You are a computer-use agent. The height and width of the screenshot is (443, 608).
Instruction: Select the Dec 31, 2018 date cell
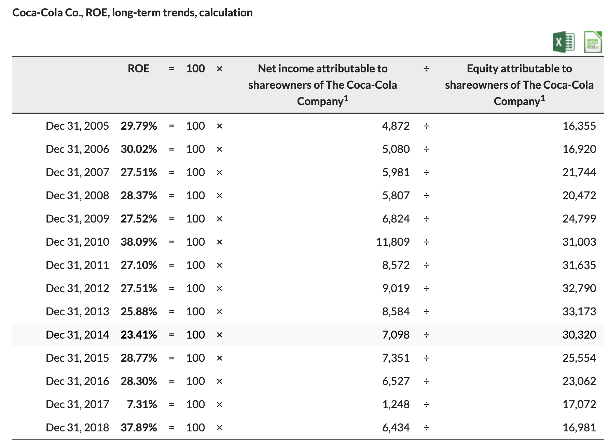pyautogui.click(x=78, y=428)
